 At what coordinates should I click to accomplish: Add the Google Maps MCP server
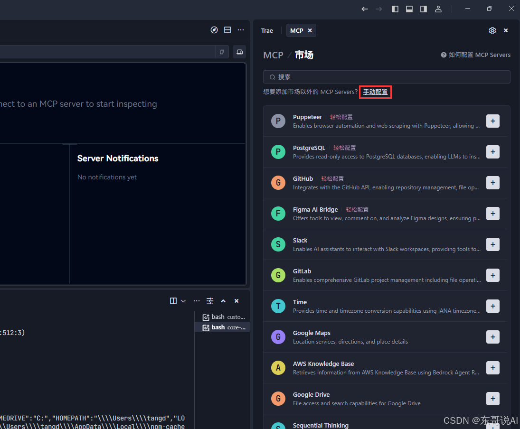493,337
